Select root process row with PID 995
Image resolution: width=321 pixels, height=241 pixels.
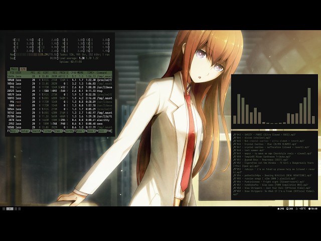(x=60, y=87)
